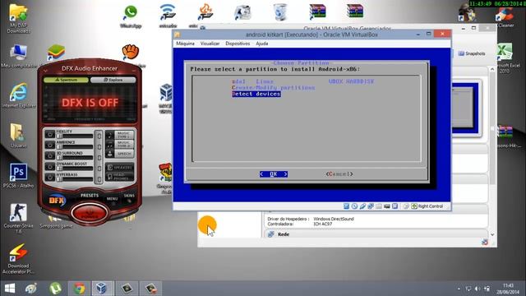
Task: Select the sda1 Linux partition entry
Action: tap(302, 81)
